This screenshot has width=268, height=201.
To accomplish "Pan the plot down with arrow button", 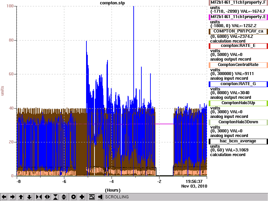I will 29,197.
